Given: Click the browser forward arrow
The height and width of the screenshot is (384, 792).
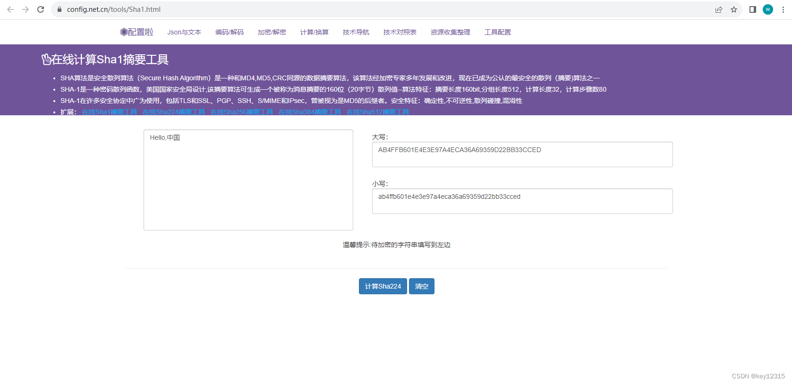Looking at the screenshot, I should click(26, 9).
